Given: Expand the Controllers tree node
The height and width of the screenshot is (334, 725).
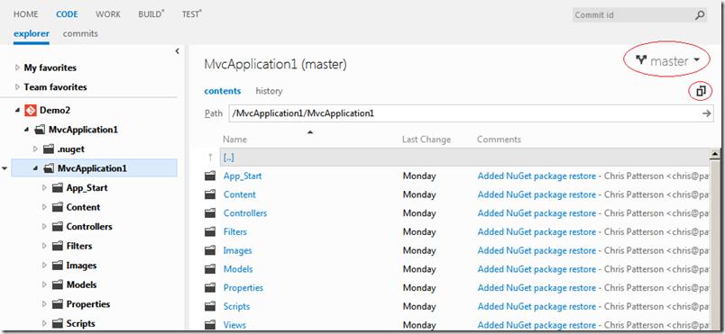Looking at the screenshot, I should [44, 227].
